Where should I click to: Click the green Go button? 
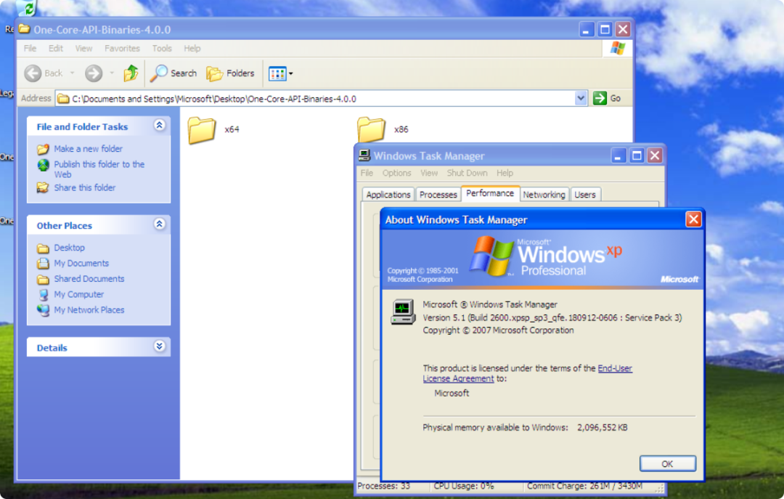[608, 99]
